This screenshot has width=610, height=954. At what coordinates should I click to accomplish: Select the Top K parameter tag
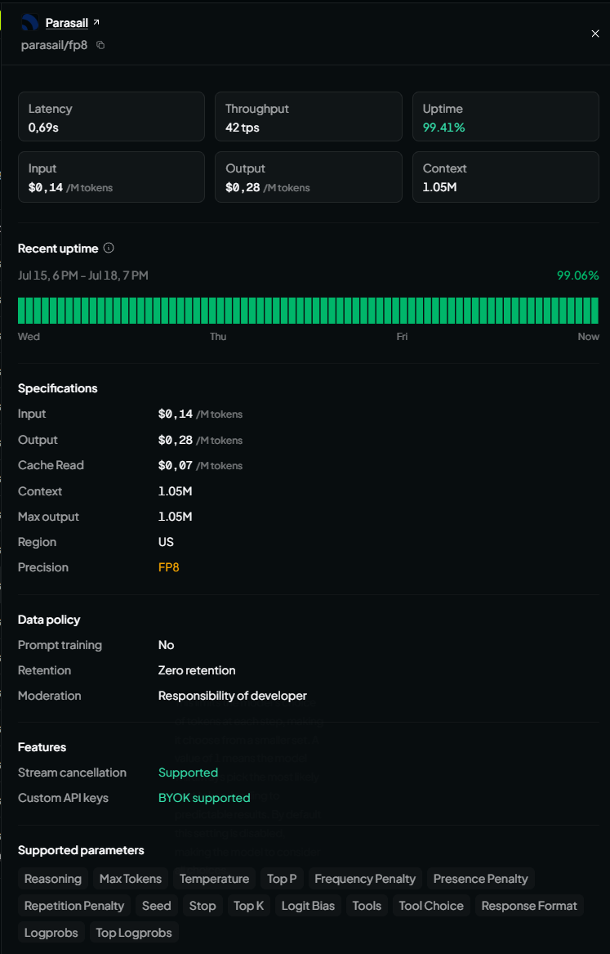coord(249,906)
